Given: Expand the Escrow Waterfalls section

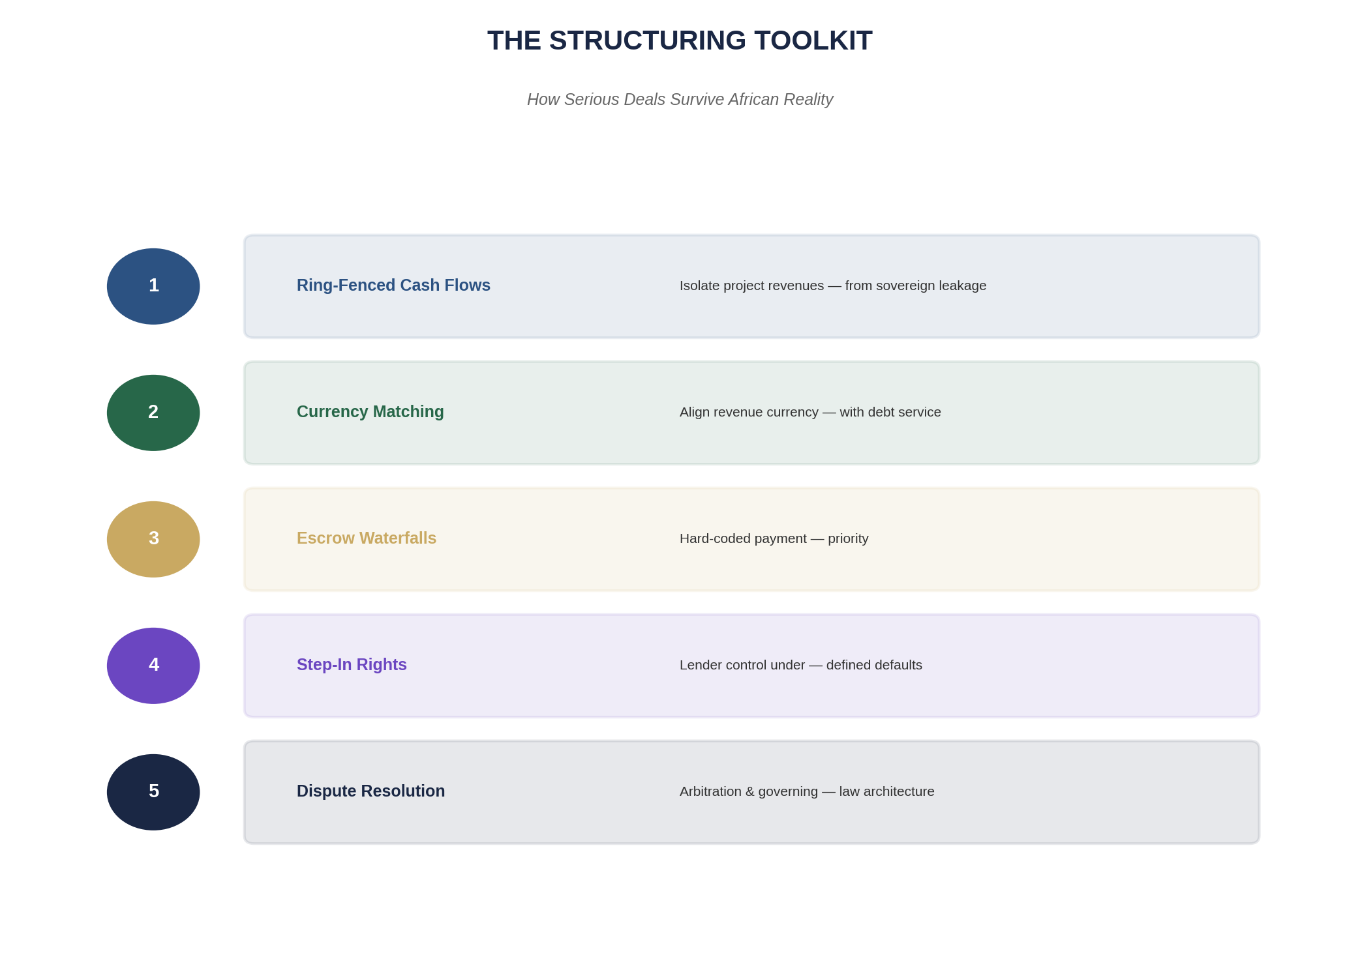Looking at the screenshot, I should click(750, 539).
